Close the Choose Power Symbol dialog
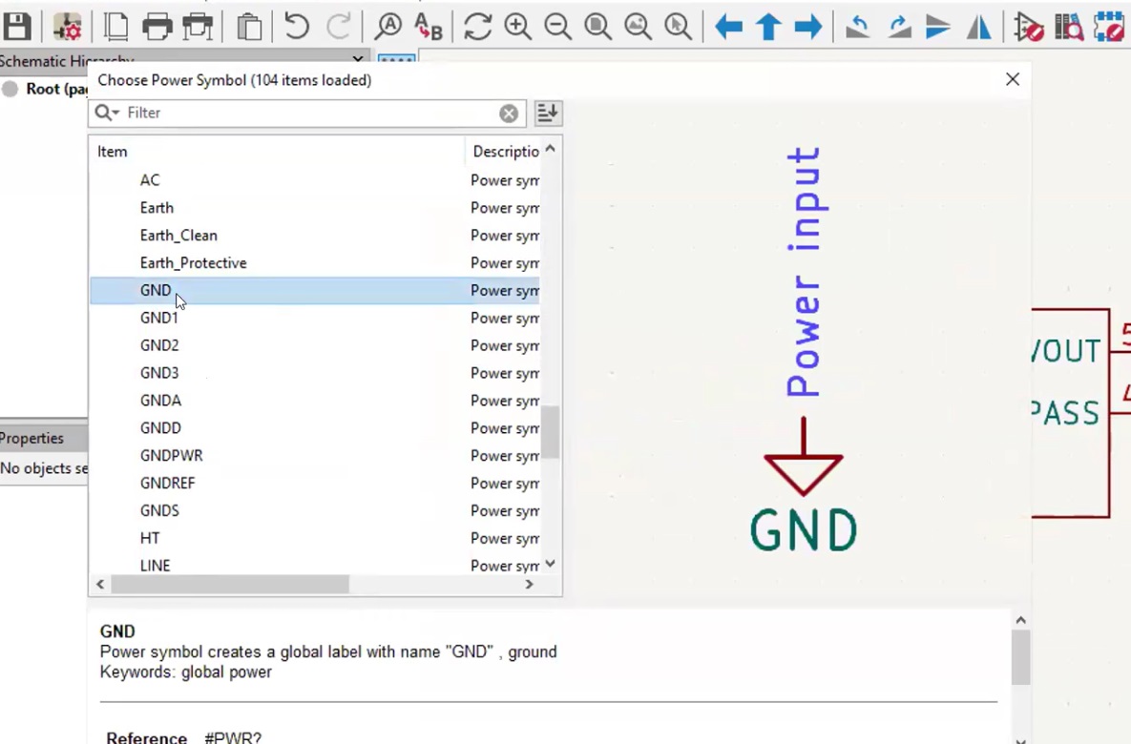1131x744 pixels. click(x=1013, y=79)
